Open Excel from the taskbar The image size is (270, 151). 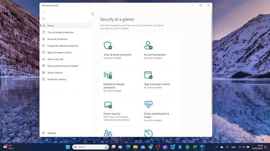coord(195,147)
